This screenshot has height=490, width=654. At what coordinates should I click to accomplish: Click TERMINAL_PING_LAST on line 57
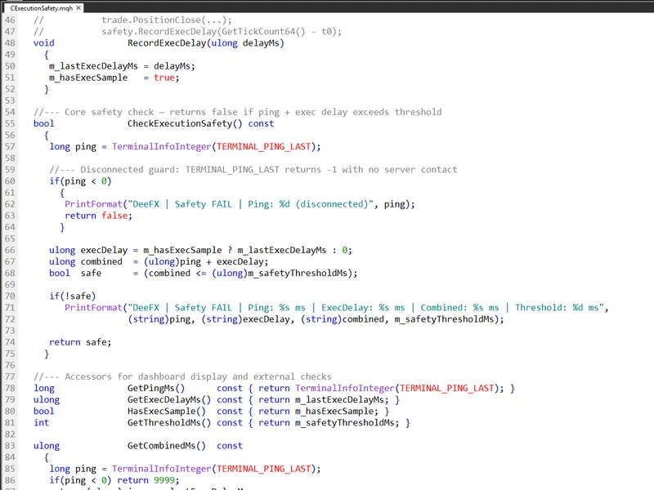click(263, 146)
